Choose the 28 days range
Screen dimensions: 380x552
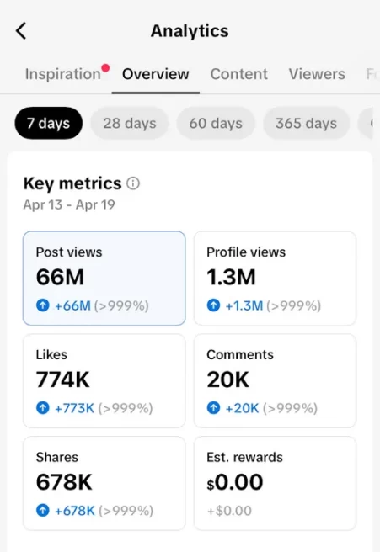coord(130,123)
